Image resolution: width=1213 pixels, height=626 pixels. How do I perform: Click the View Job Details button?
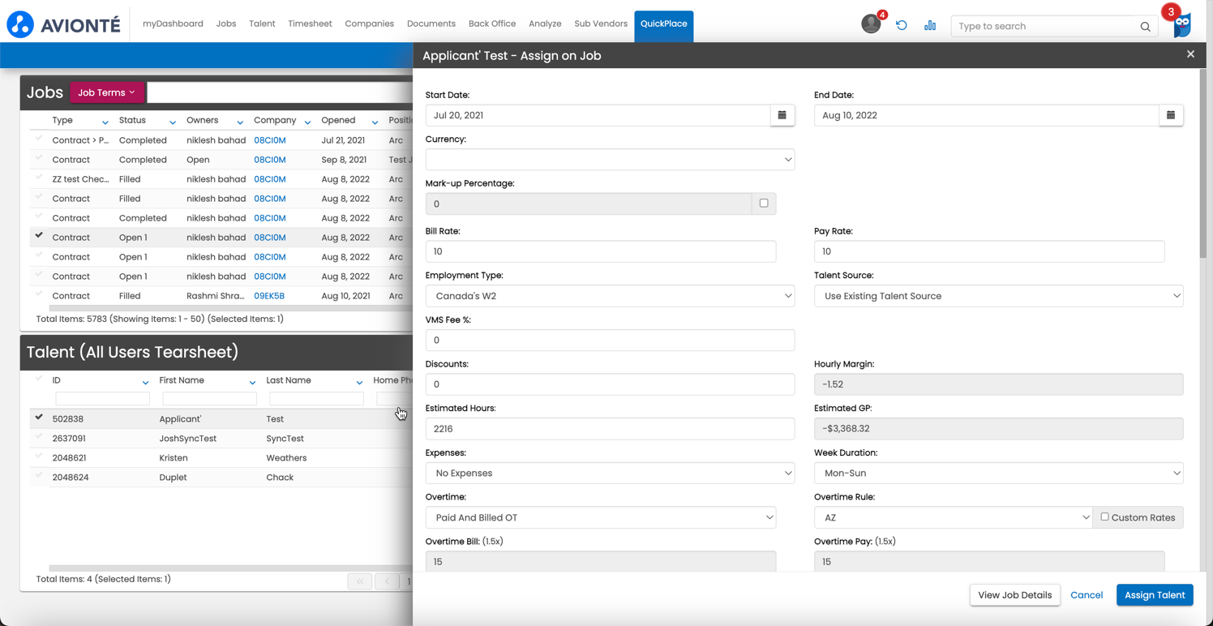point(1014,595)
